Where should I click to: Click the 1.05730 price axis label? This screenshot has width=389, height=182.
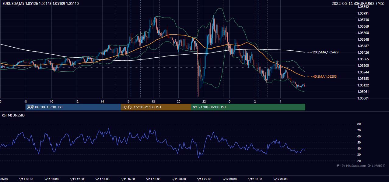click(x=363, y=20)
